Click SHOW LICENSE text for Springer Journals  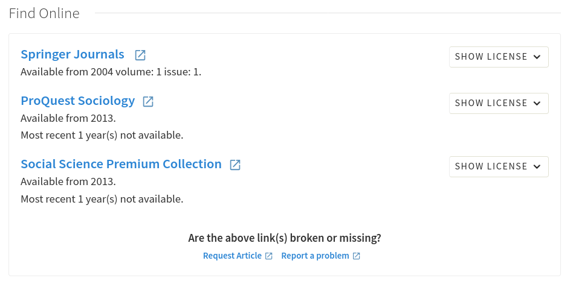[491, 57]
